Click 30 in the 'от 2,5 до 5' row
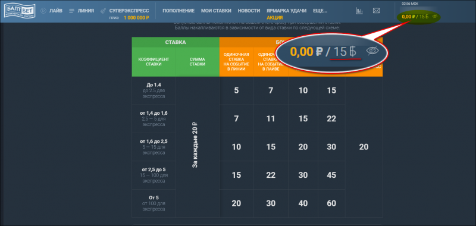This screenshot has height=226, width=476. 303,175
